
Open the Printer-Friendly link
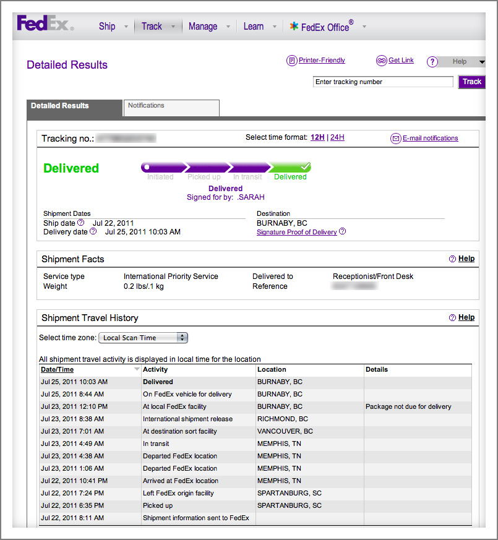click(322, 60)
